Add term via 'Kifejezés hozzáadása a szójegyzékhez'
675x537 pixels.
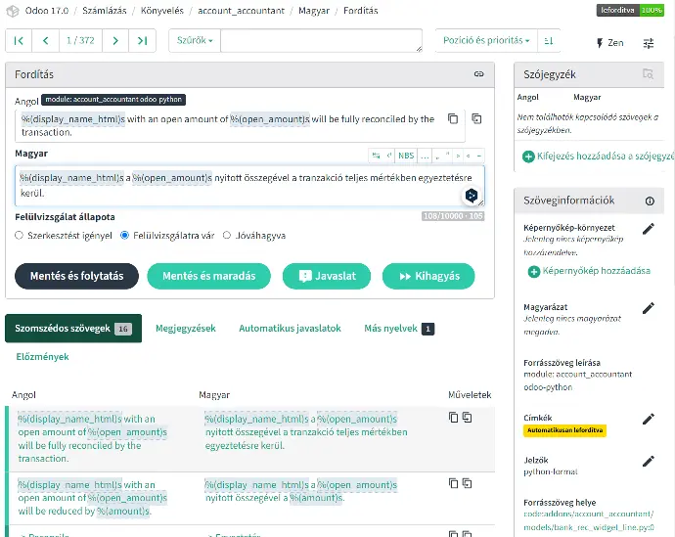[599, 157]
